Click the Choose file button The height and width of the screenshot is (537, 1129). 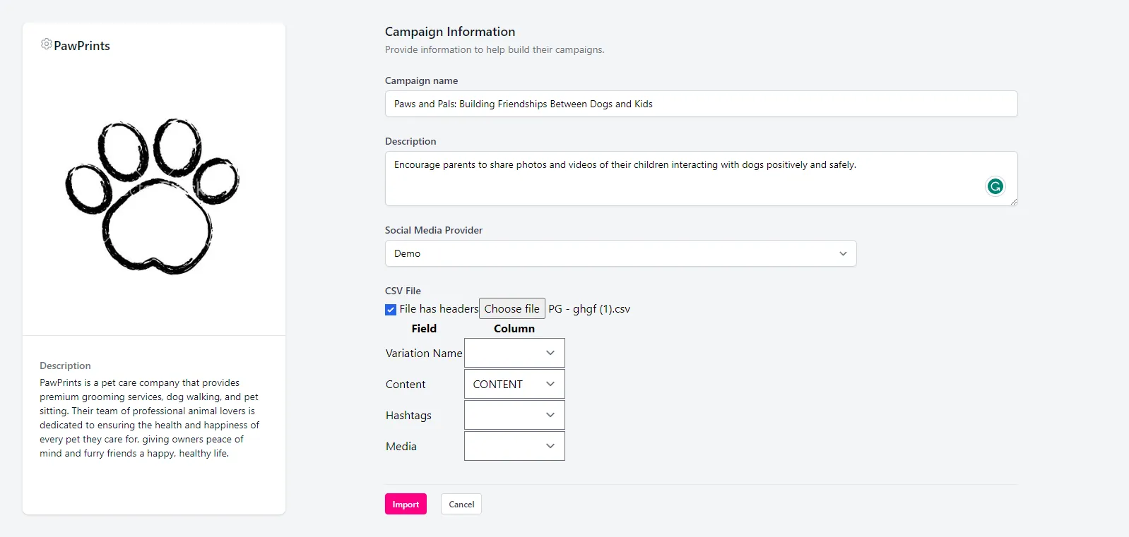click(512, 308)
